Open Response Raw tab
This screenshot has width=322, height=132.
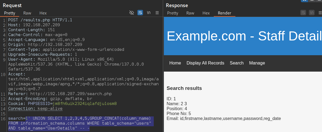(x=190, y=13)
